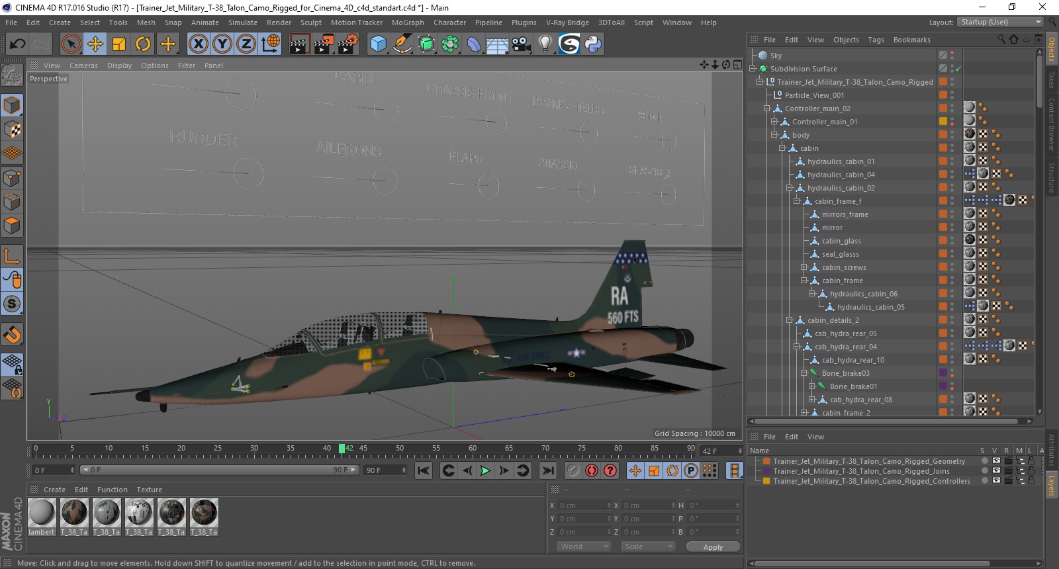This screenshot has width=1059, height=569.
Task: Select the Live Selection tool
Action: point(71,44)
